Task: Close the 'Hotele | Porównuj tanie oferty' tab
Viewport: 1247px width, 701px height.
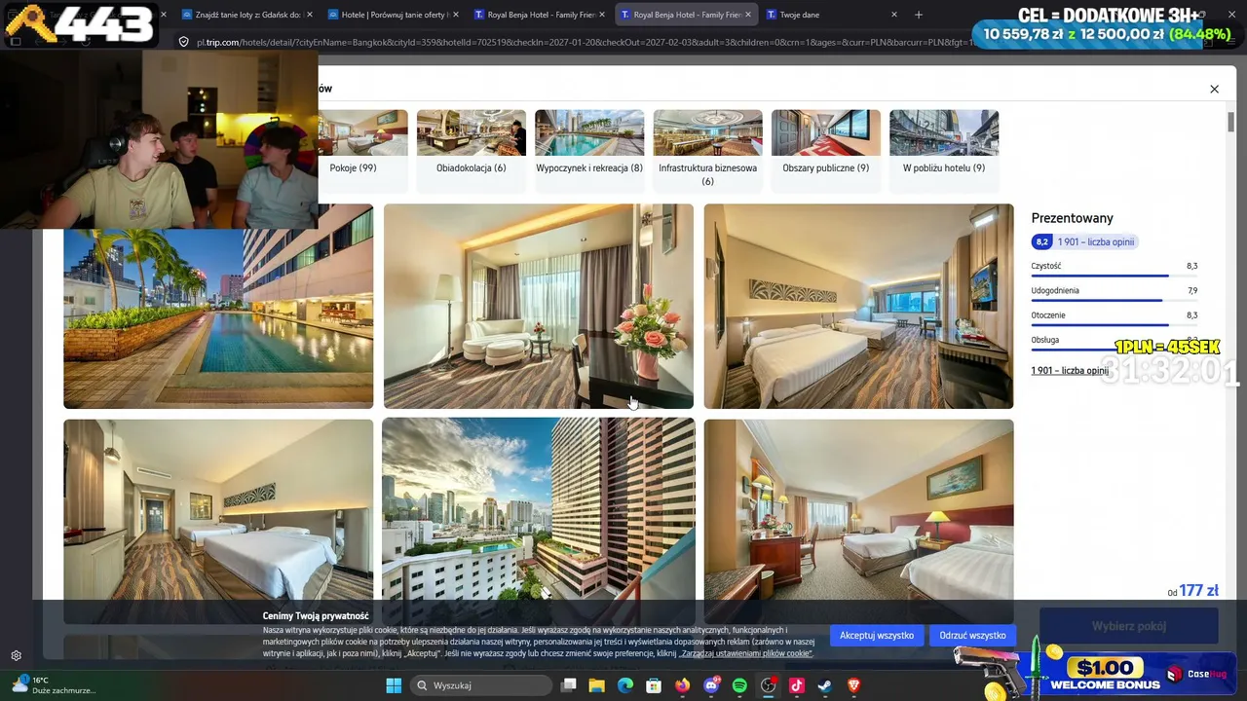Action: tap(456, 15)
